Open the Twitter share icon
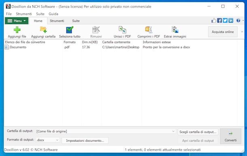Viewport: 247px width, 156px height. click(225, 21)
